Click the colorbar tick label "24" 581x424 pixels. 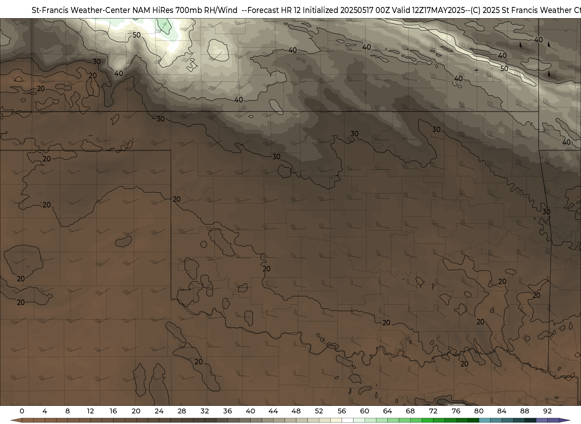[159, 411]
